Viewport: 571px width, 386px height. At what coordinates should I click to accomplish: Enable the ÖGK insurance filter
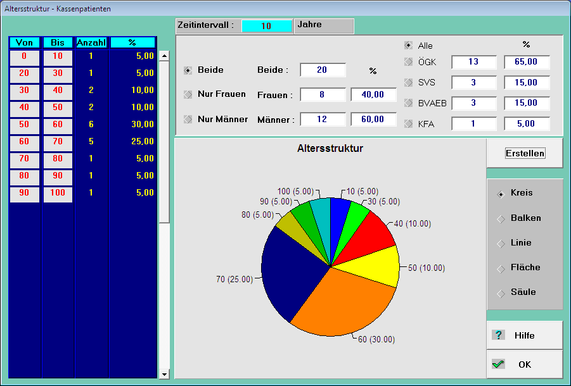(x=408, y=62)
